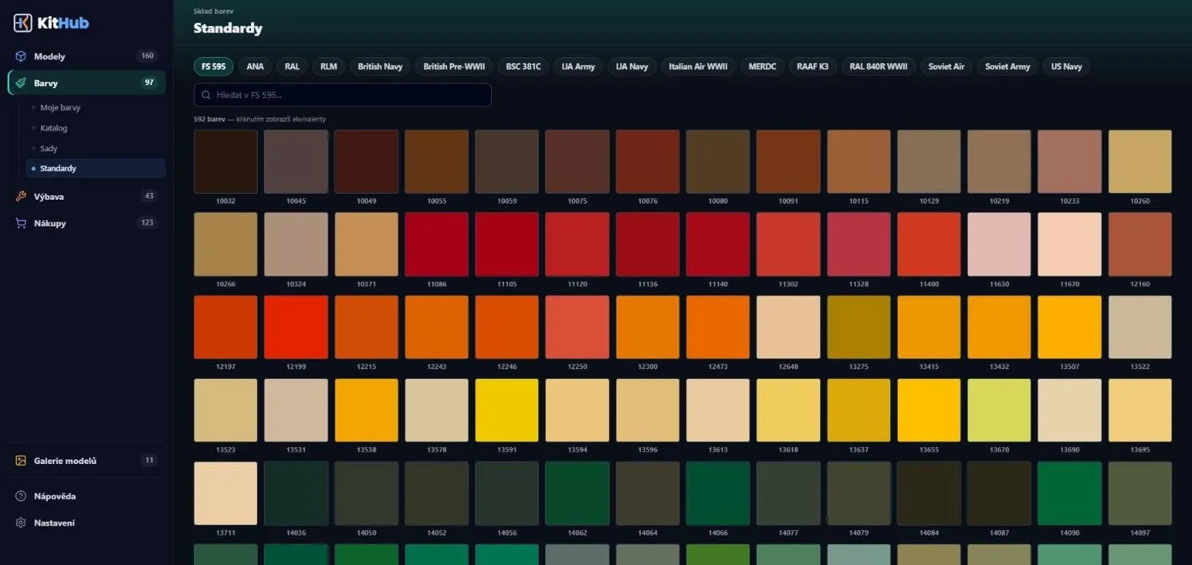This screenshot has width=1192, height=565.
Task: Switch to the RLM standard tab
Action: pos(328,67)
